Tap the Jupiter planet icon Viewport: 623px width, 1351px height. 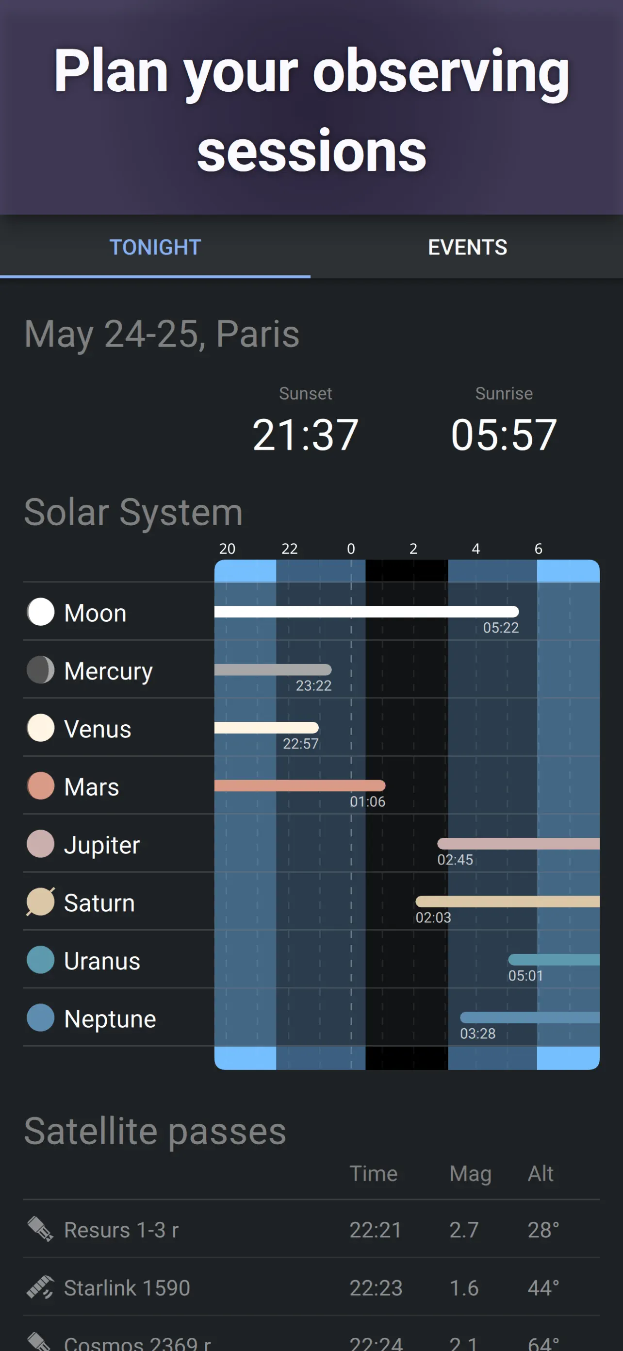[x=40, y=844]
